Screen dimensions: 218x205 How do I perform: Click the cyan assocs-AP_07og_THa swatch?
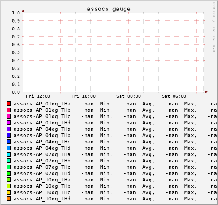[9, 154]
